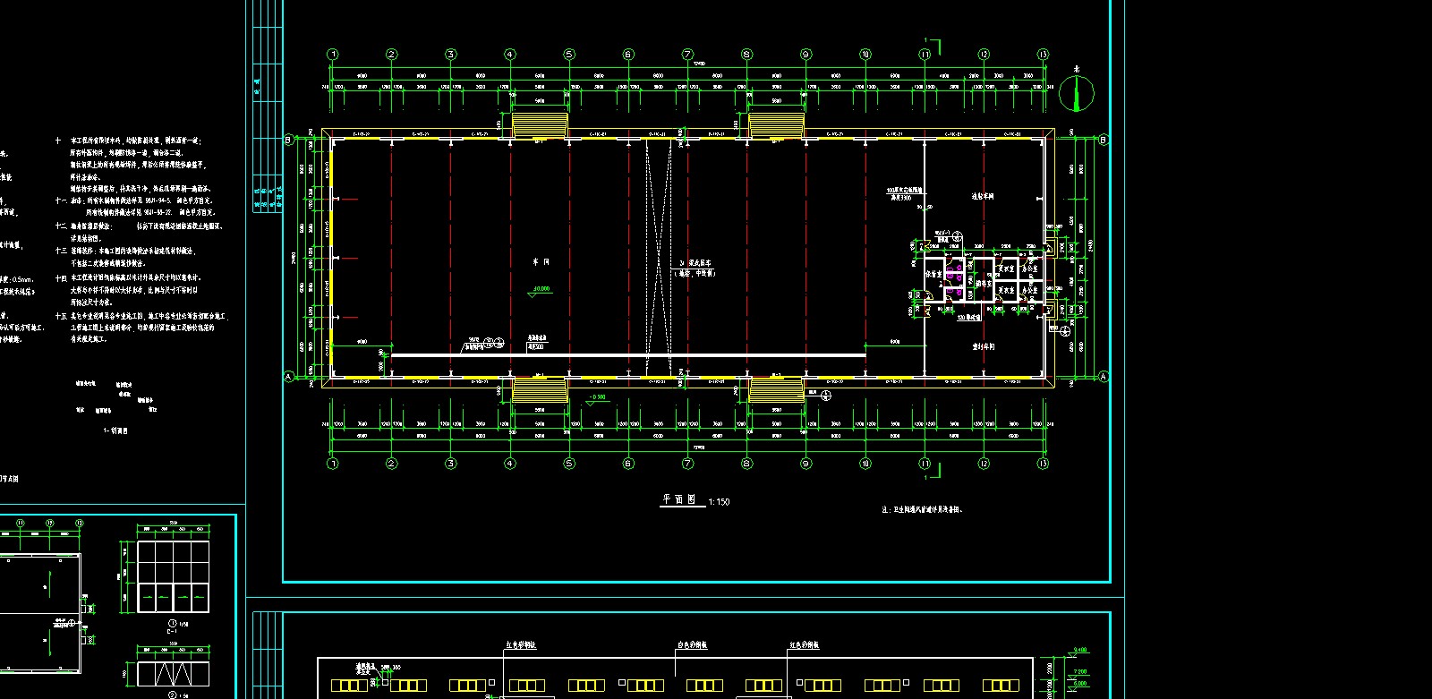Click the window detail C-1 elevation drawing

(x=173, y=574)
